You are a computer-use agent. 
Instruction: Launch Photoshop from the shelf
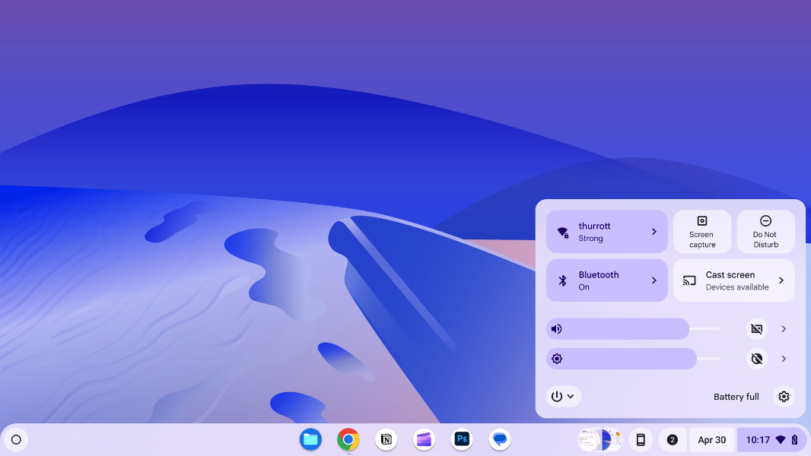[x=462, y=439]
